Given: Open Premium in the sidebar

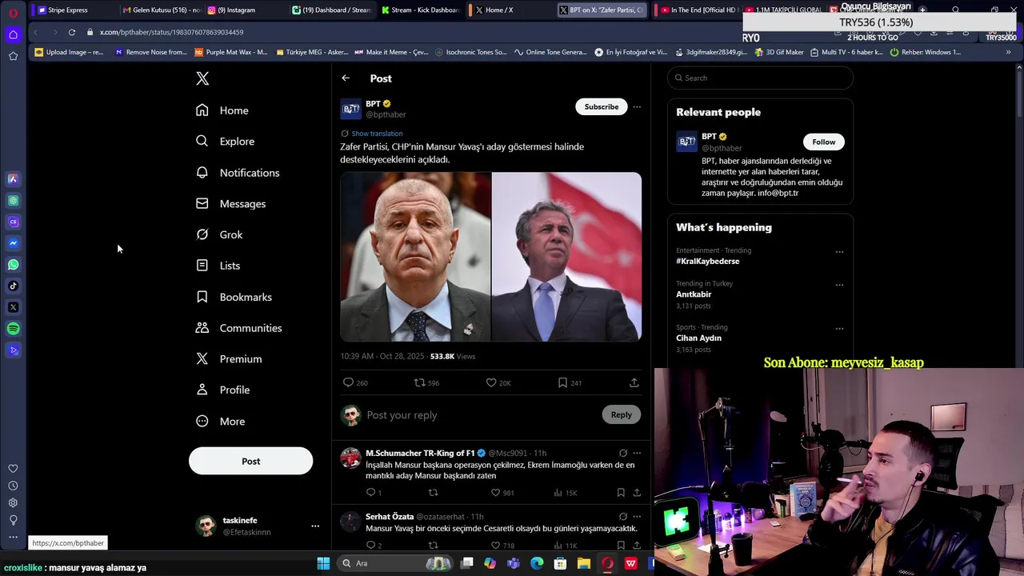Looking at the screenshot, I should coord(229,359).
